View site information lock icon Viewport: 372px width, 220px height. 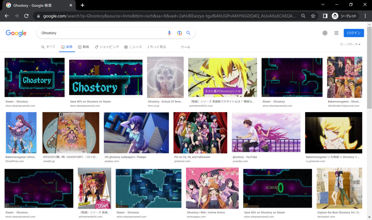pyautogui.click(x=38, y=16)
